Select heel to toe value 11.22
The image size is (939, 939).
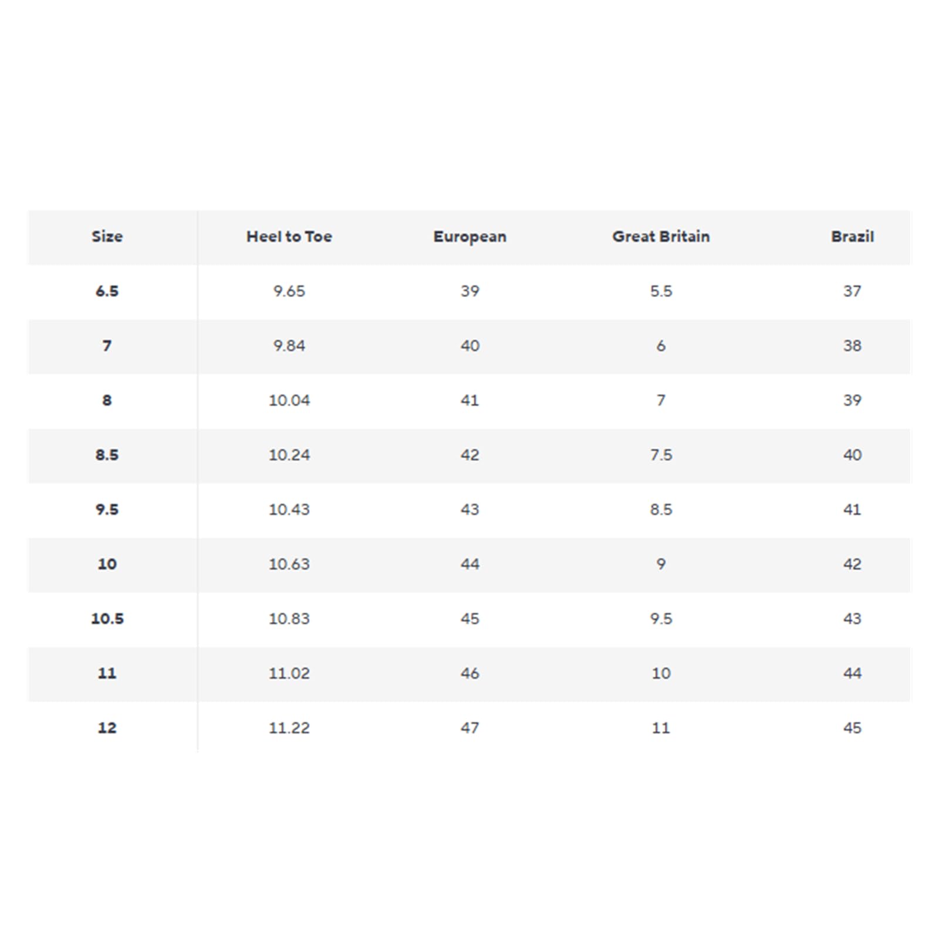pos(289,728)
